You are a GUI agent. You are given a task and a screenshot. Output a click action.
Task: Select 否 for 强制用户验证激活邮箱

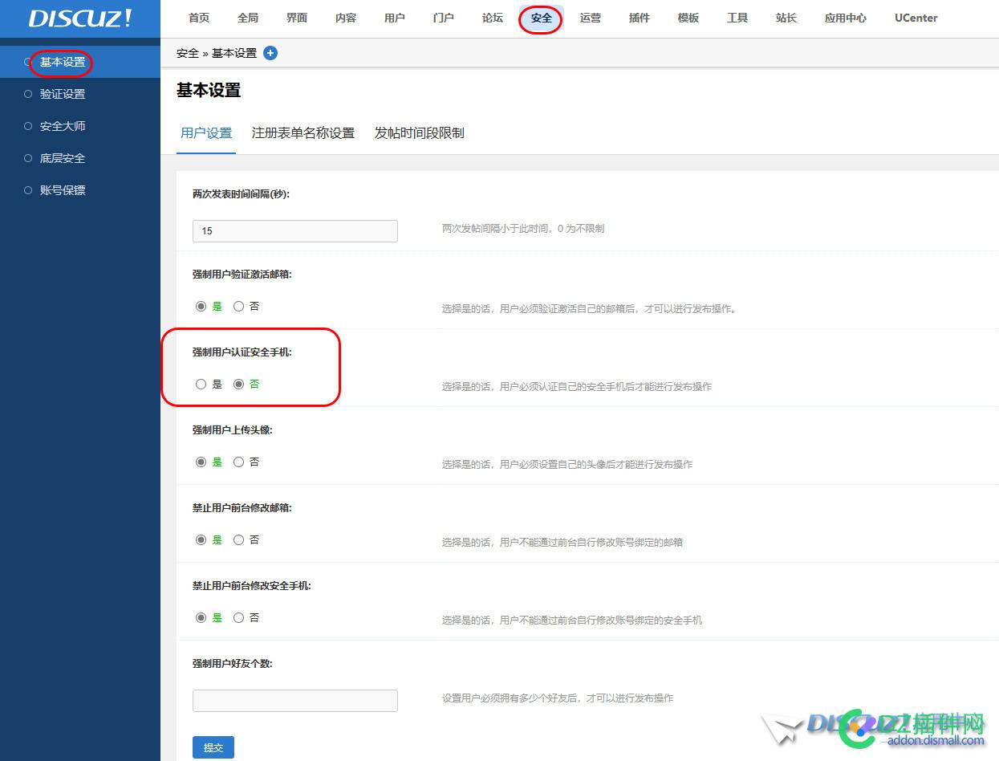(x=238, y=306)
